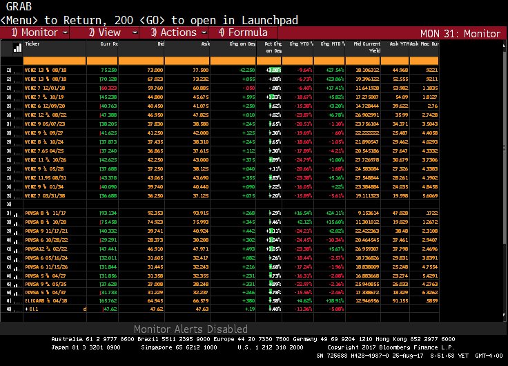
Task: Open chart icon for PDVSA 6 11/15/26 row
Action: tap(16, 268)
